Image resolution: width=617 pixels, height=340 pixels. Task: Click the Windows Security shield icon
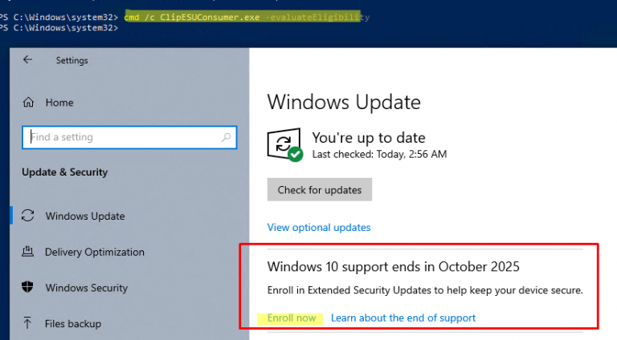(x=28, y=288)
